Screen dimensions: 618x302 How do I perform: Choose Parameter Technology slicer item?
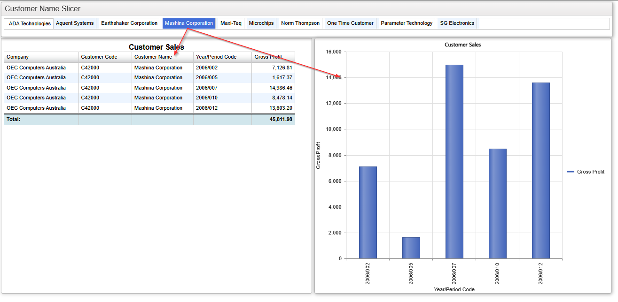[407, 23]
